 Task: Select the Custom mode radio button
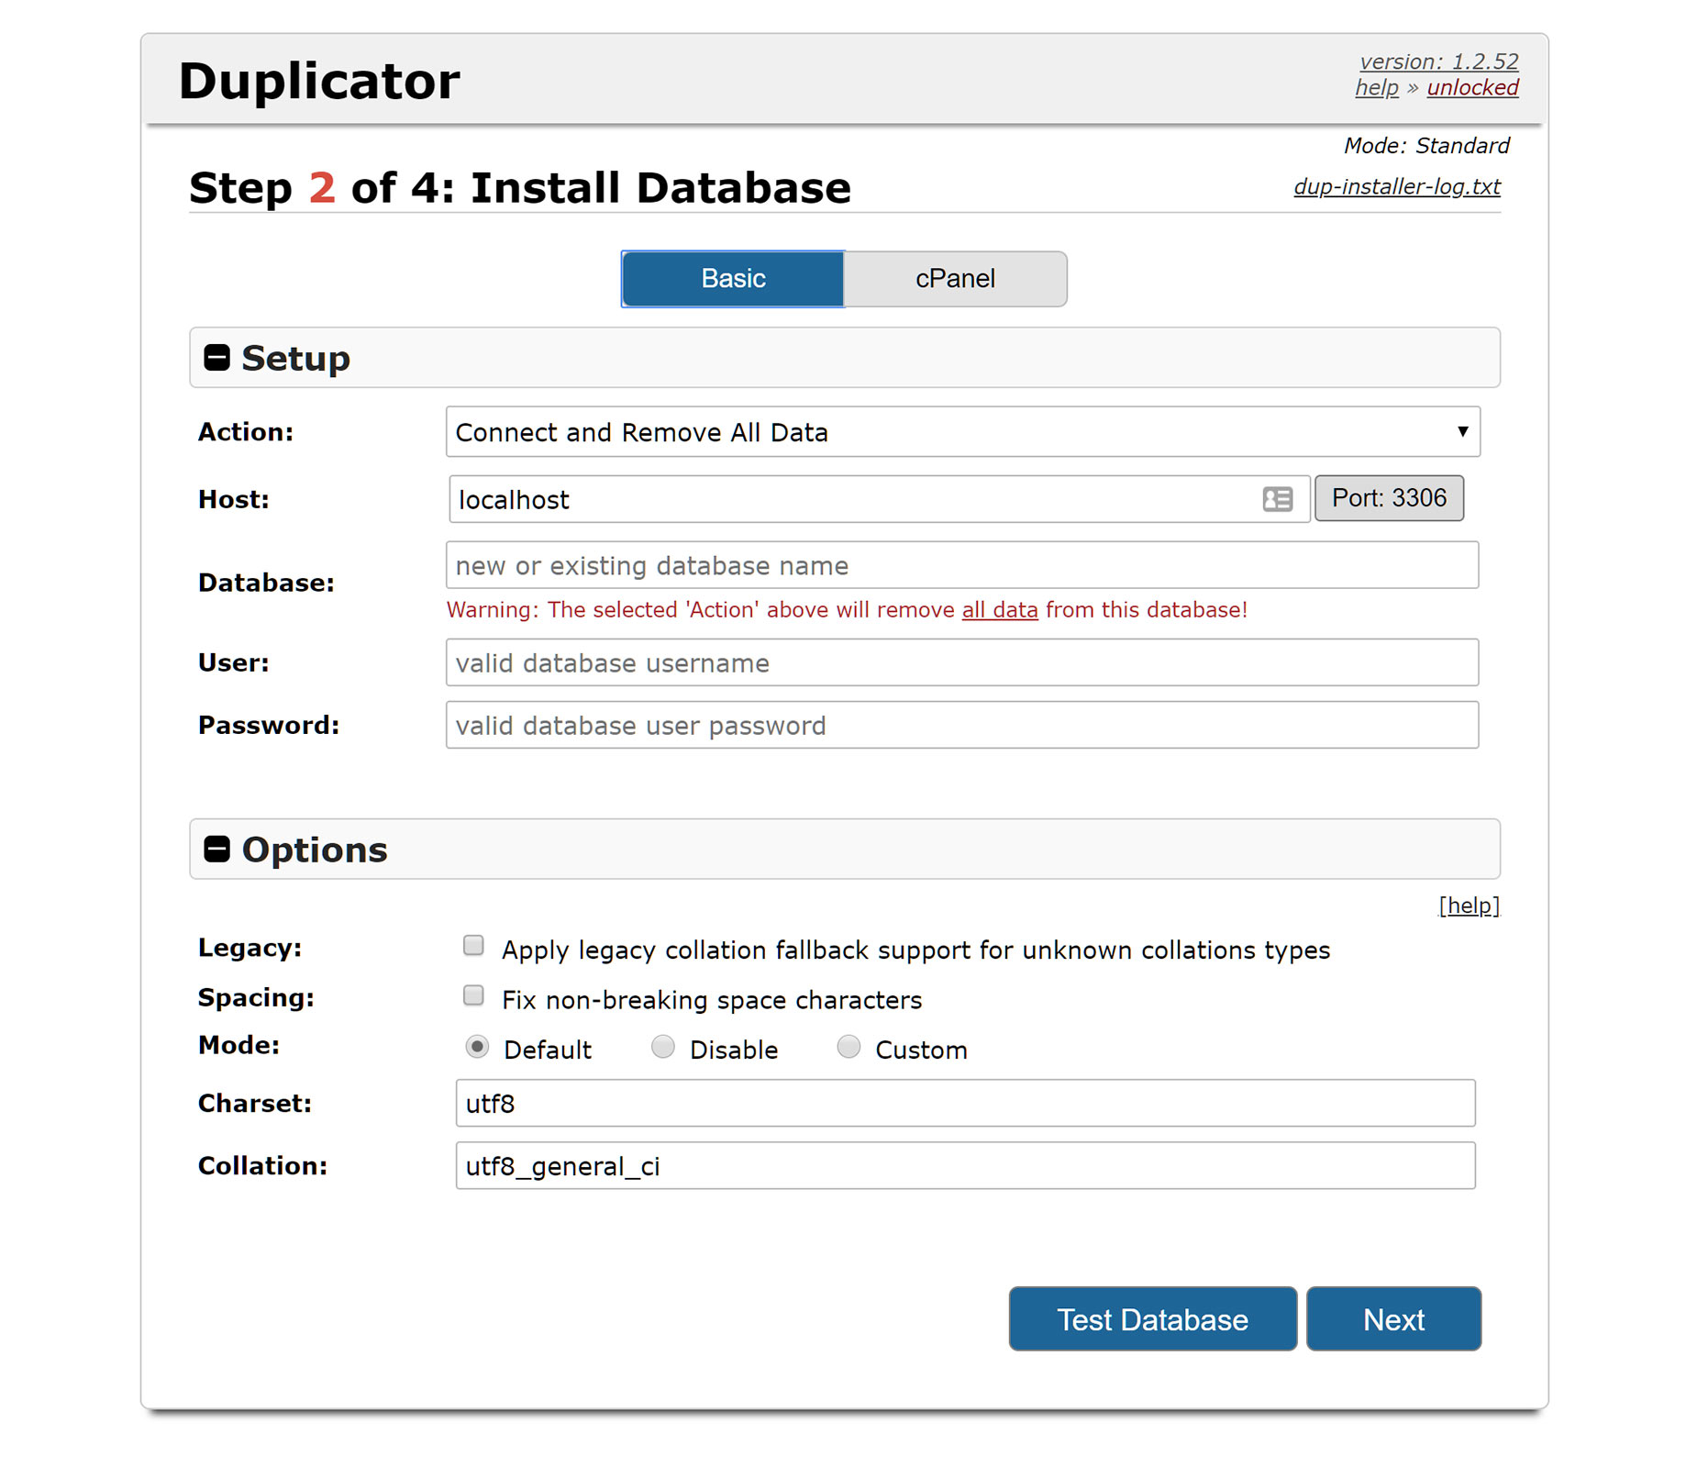[x=848, y=1046]
